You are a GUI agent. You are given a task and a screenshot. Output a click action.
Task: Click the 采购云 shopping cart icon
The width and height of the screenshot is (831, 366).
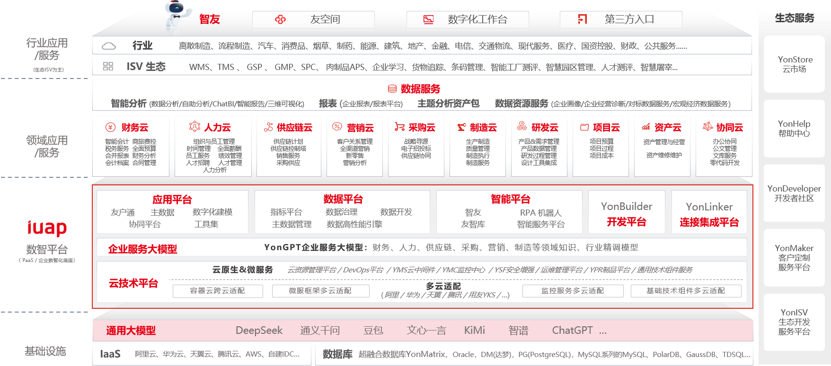[399, 127]
